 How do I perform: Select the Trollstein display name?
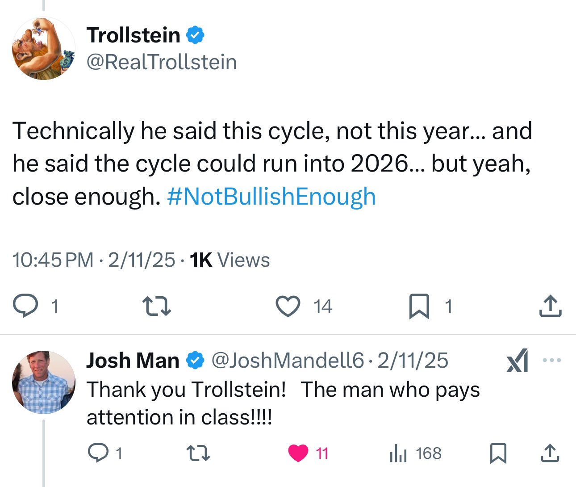(133, 35)
